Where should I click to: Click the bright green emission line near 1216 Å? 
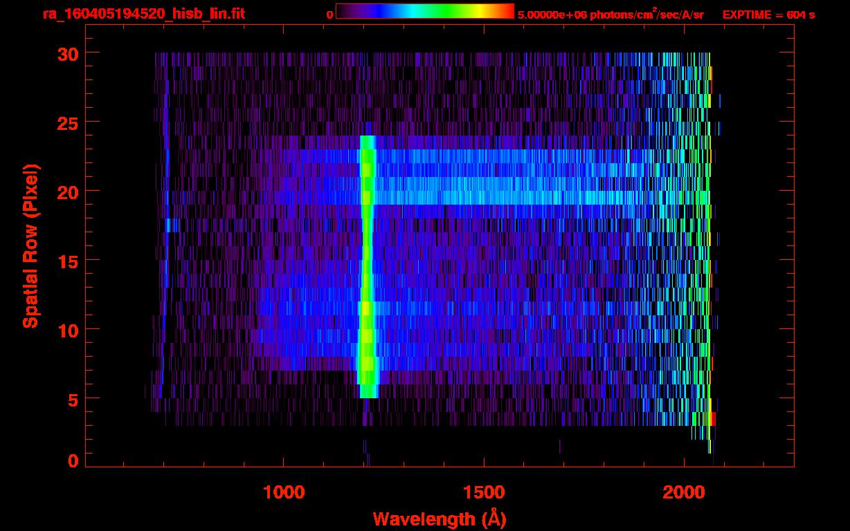tap(367, 266)
